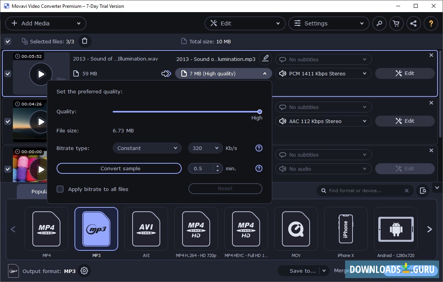Open sample length help question icon
Screen dimensions: 443x282
(259, 169)
